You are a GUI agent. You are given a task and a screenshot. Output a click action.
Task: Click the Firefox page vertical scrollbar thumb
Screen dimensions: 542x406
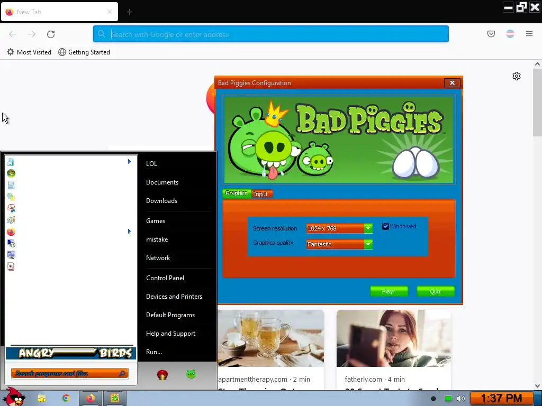click(537, 102)
